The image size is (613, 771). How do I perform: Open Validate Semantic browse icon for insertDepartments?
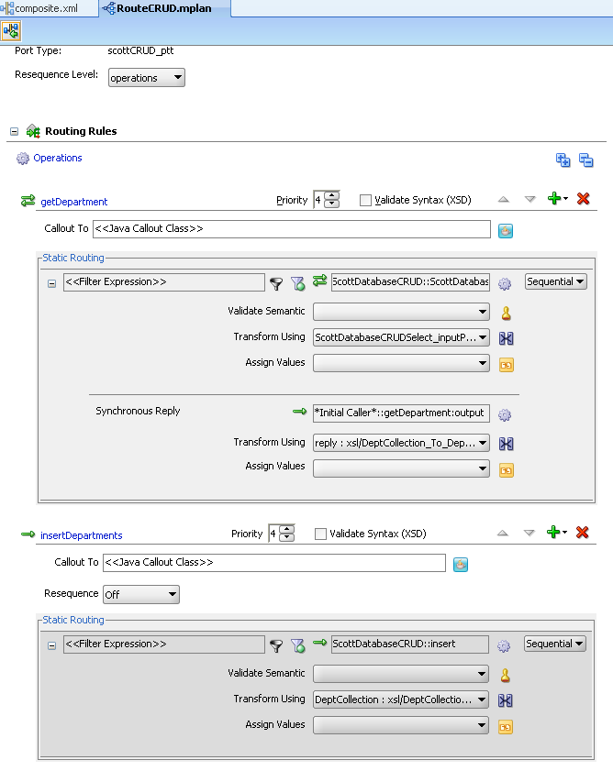click(507, 673)
